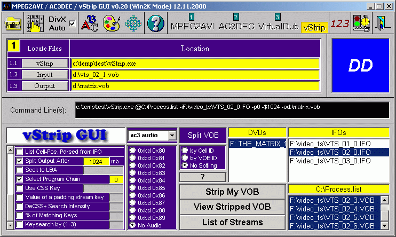Select the 0xbd 0x89 audio stream
The image size is (396, 237).
(x=132, y=218)
